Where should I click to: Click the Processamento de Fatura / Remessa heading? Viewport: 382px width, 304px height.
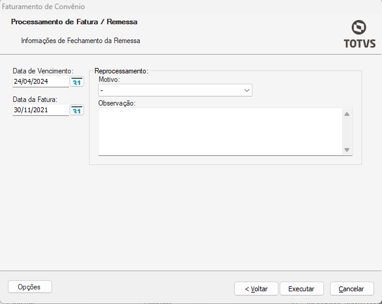click(74, 22)
